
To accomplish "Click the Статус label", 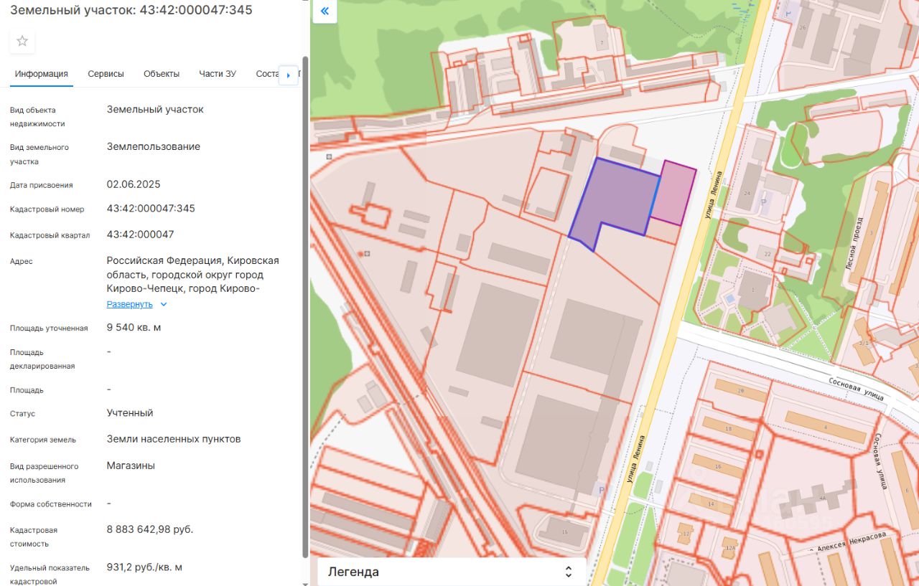I will point(22,414).
